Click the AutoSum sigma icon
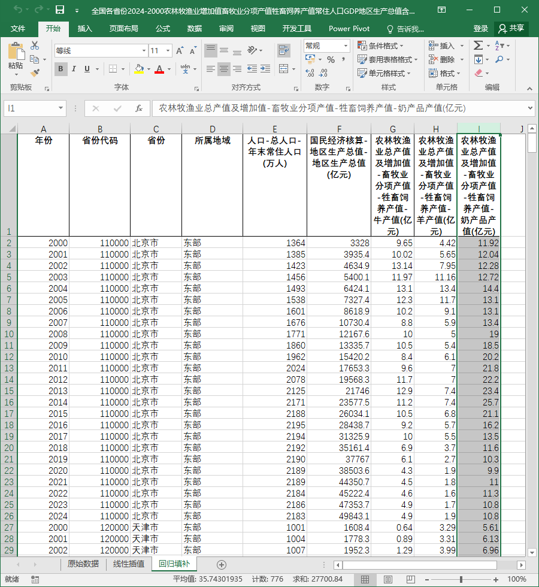 click(x=478, y=46)
